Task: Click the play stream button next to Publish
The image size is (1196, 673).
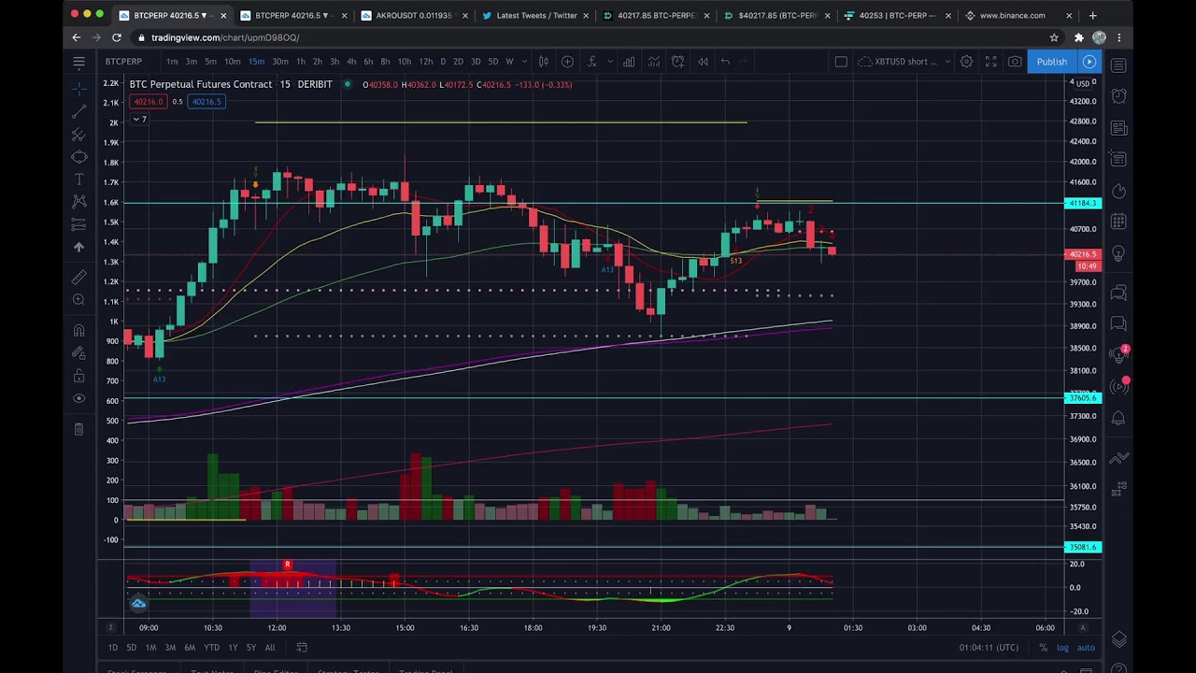Action: [x=1089, y=62]
